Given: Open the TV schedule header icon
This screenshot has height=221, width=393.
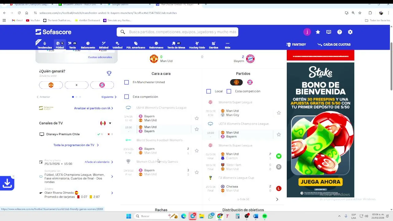Looking at the screenshot, I should pyautogui.click(x=329, y=32).
